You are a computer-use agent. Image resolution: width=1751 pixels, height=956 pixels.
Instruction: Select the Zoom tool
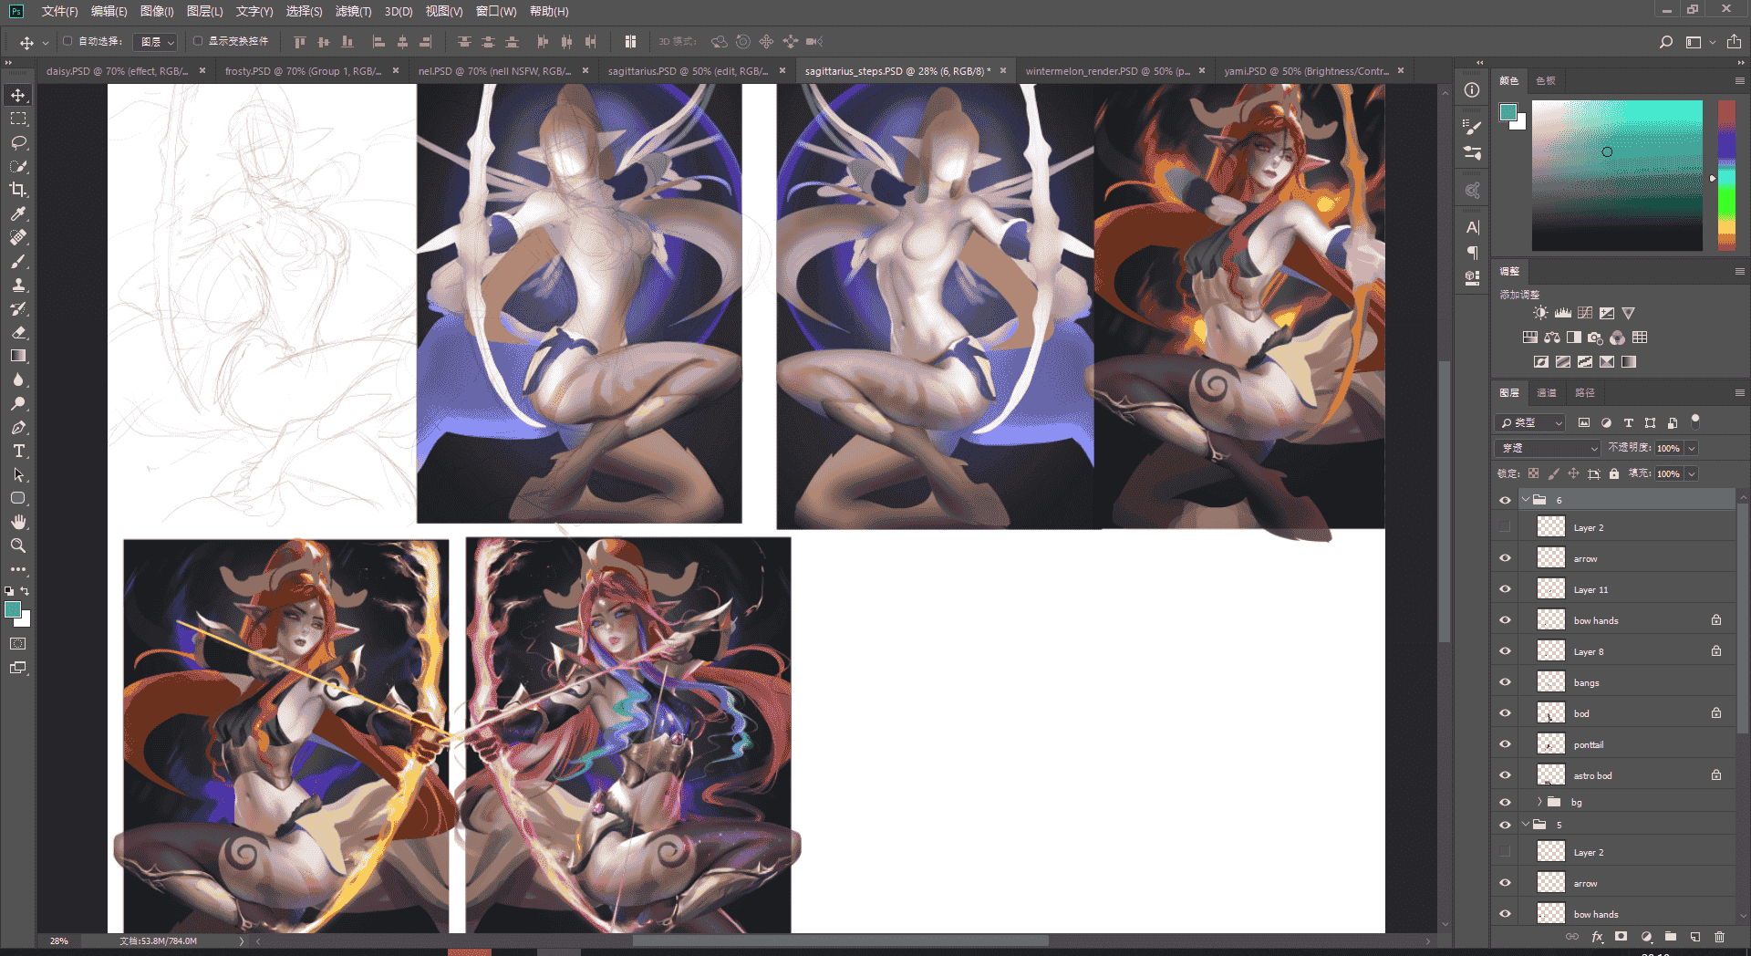[18, 546]
